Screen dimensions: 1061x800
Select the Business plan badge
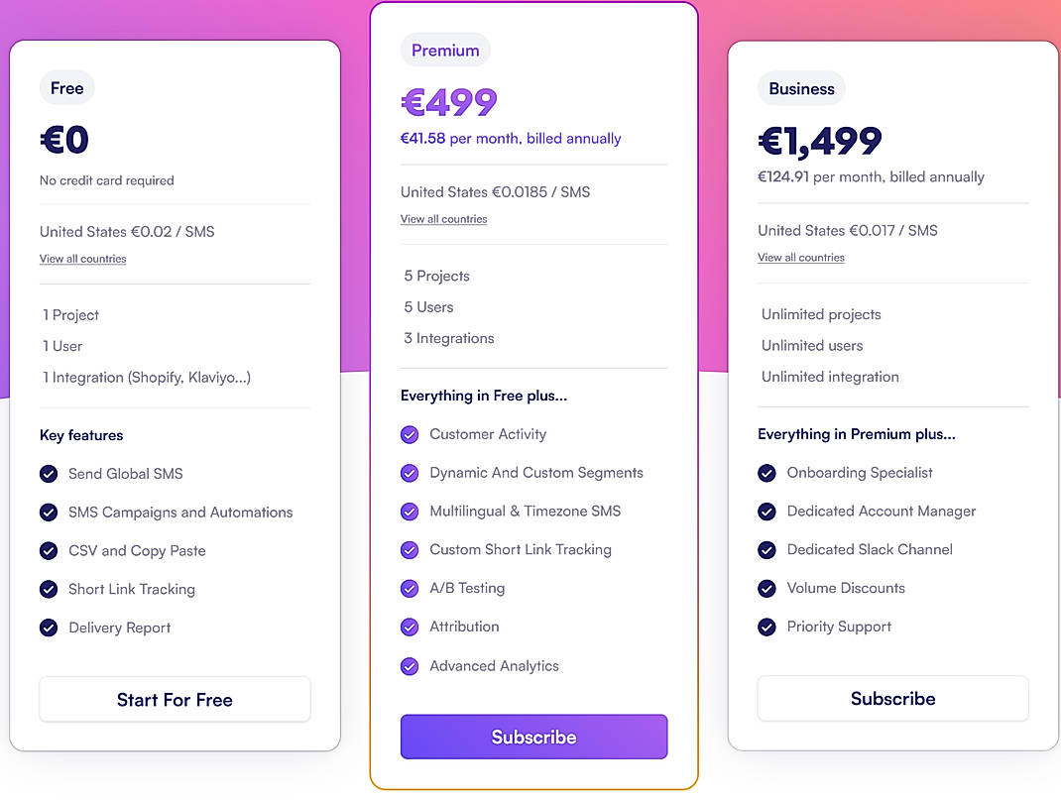tap(801, 88)
